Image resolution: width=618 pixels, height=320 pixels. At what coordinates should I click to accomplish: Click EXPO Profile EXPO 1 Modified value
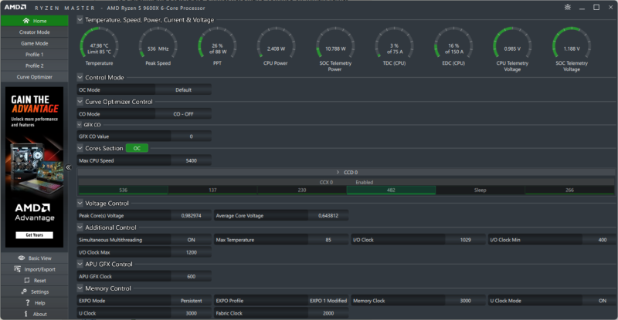[328, 301]
